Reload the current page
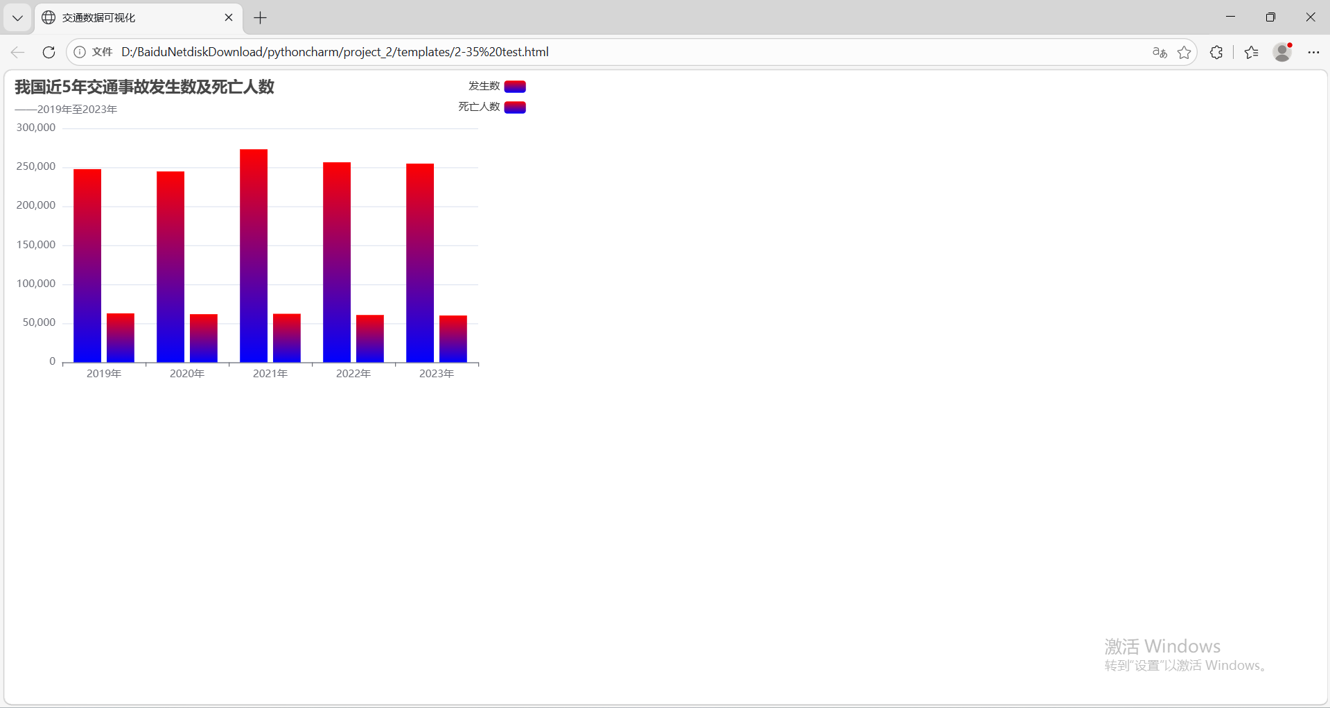The width and height of the screenshot is (1330, 708). coord(49,52)
